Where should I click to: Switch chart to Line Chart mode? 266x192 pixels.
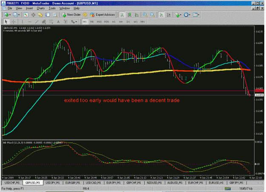click(x=137, y=15)
